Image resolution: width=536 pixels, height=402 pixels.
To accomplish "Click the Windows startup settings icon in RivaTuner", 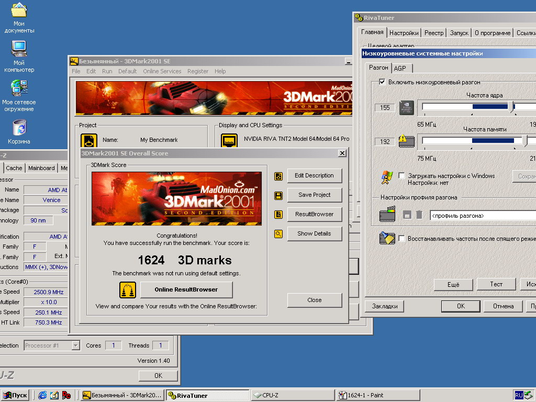I will tap(387, 177).
